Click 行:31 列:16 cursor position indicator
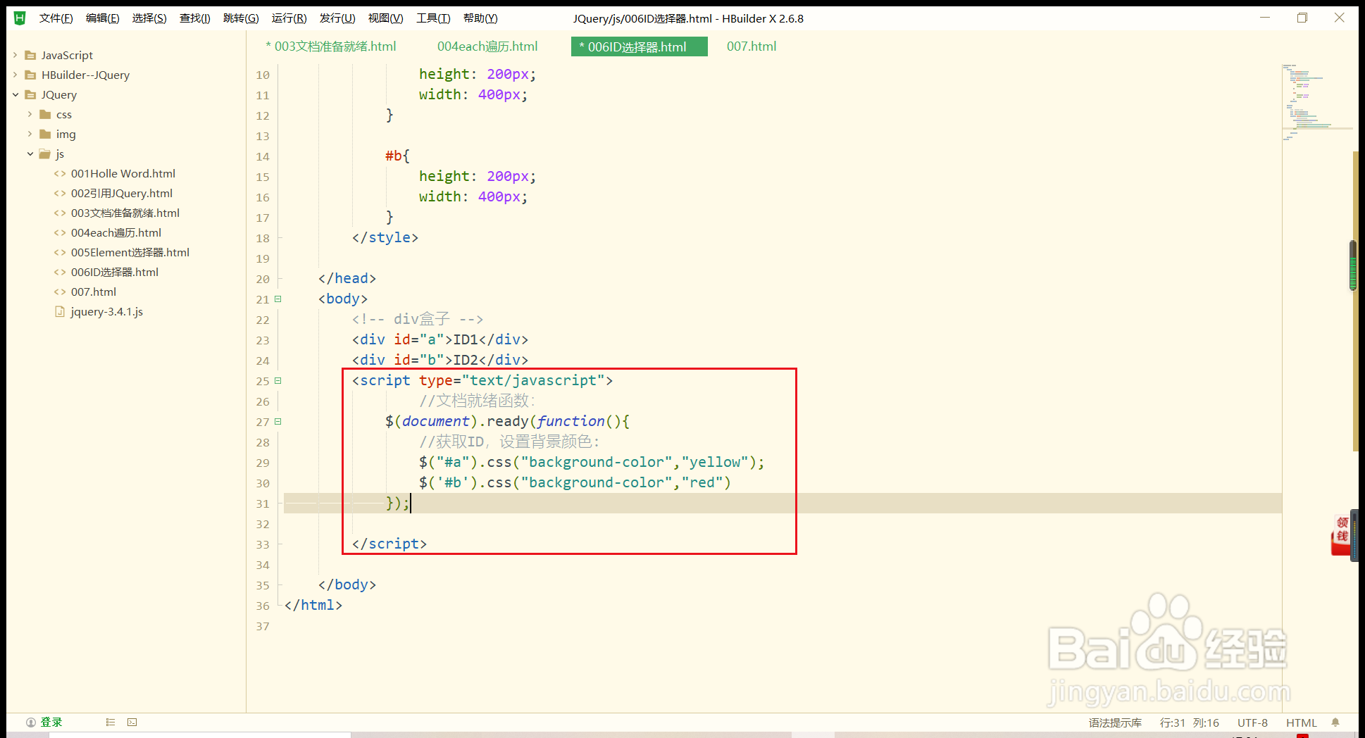Screen dimensions: 1365x738 1190,723
